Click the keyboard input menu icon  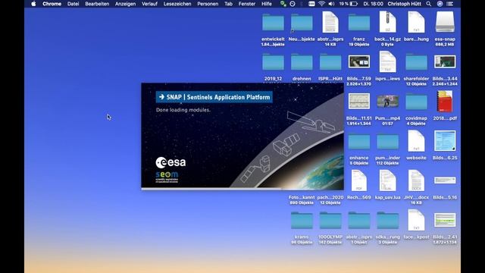[311, 4]
